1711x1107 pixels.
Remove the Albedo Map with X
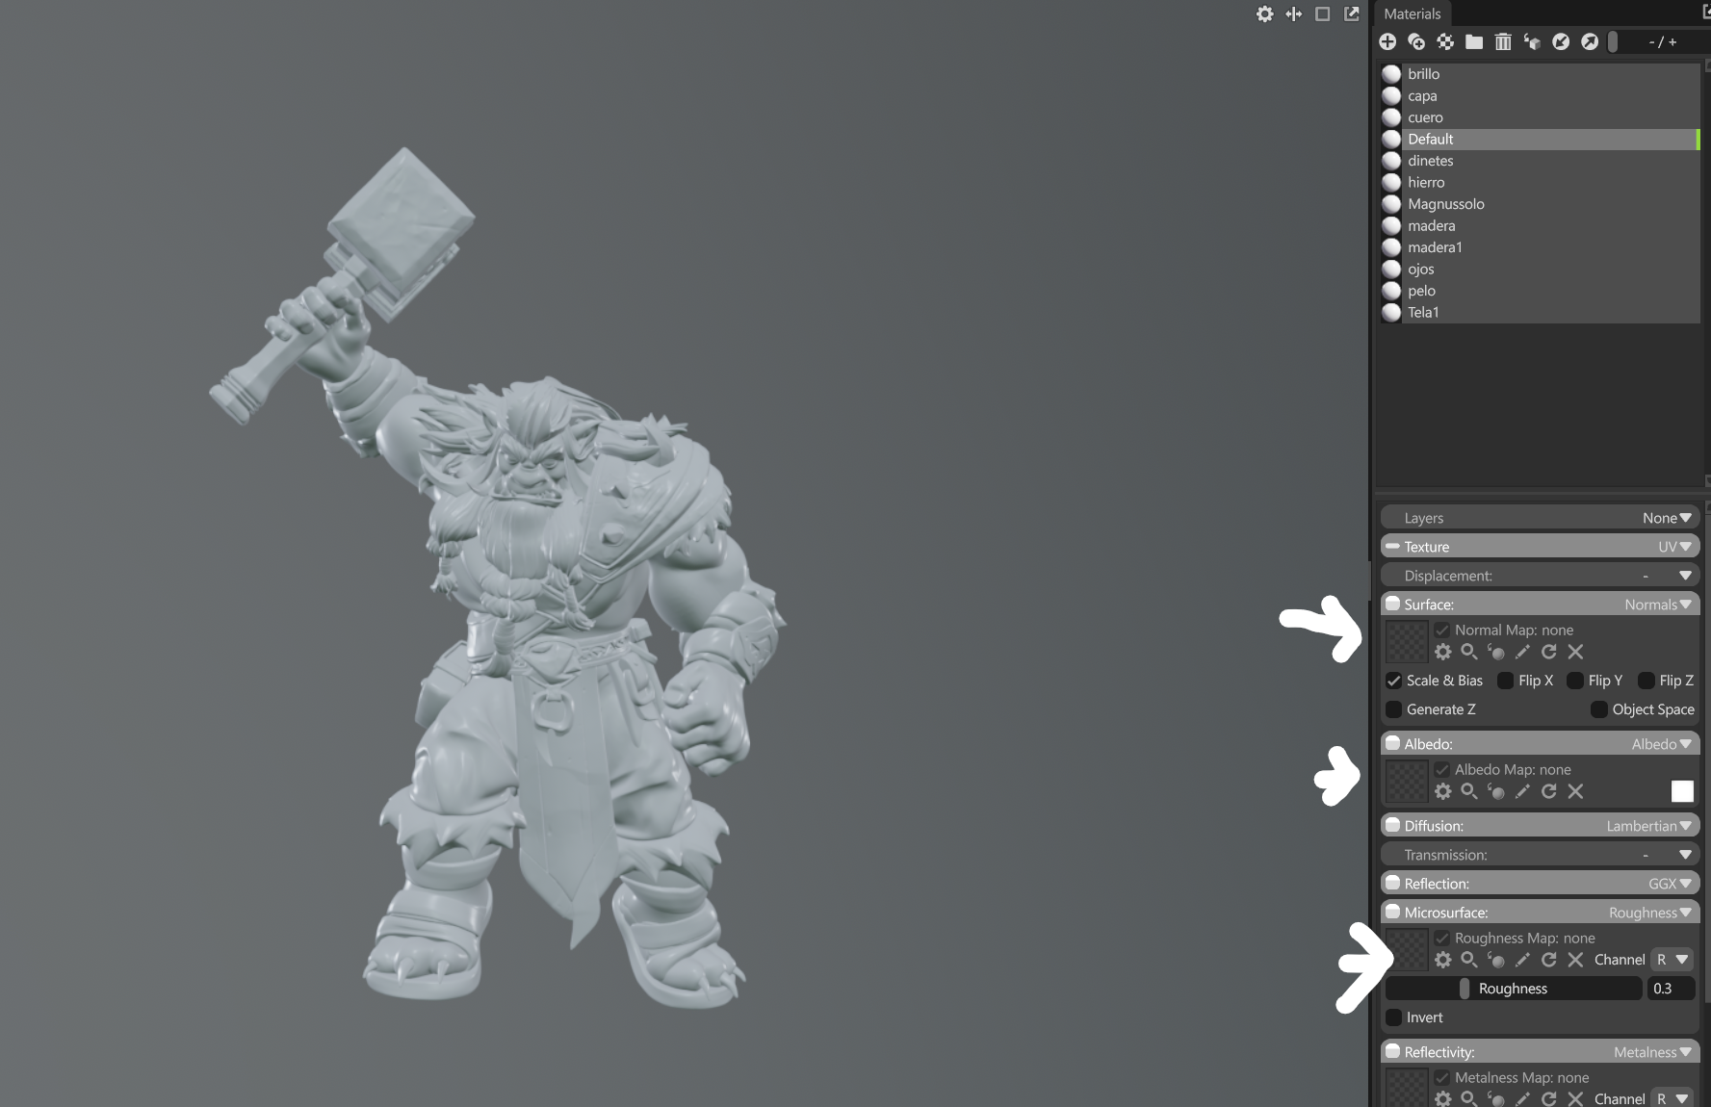pos(1575,791)
